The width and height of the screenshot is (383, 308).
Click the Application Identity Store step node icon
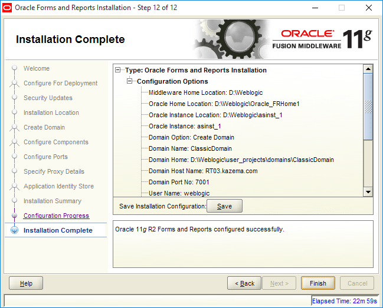pyautogui.click(x=14, y=187)
